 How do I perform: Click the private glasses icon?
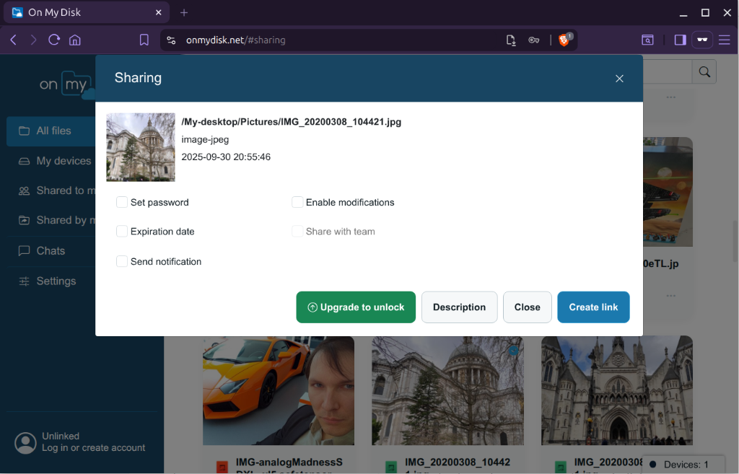[x=702, y=40]
